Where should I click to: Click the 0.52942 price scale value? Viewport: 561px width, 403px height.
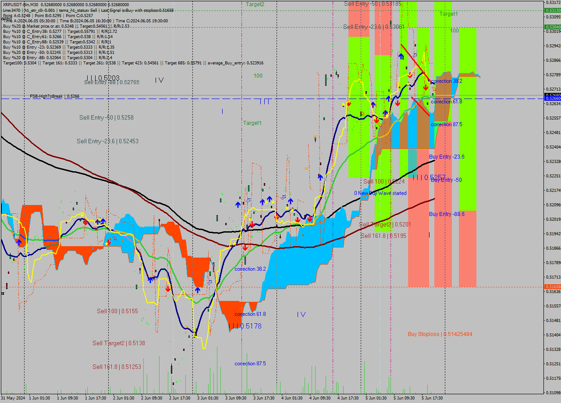coord(554,46)
